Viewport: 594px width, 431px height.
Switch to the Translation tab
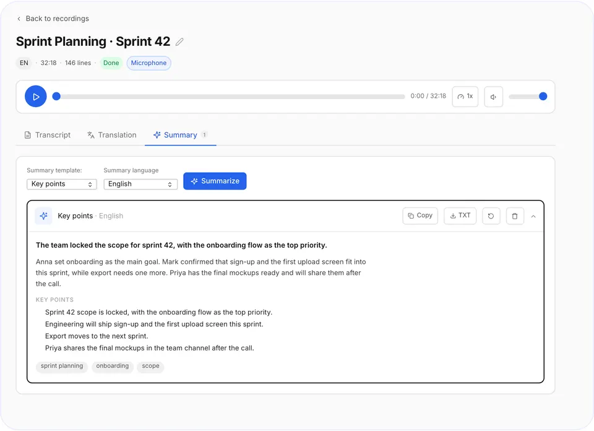click(x=112, y=135)
